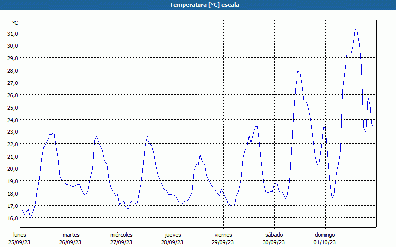Click the 28,0 y-axis label

[13, 70]
